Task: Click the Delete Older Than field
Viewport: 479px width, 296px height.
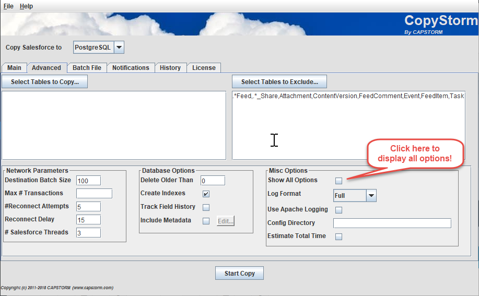Action: (213, 180)
